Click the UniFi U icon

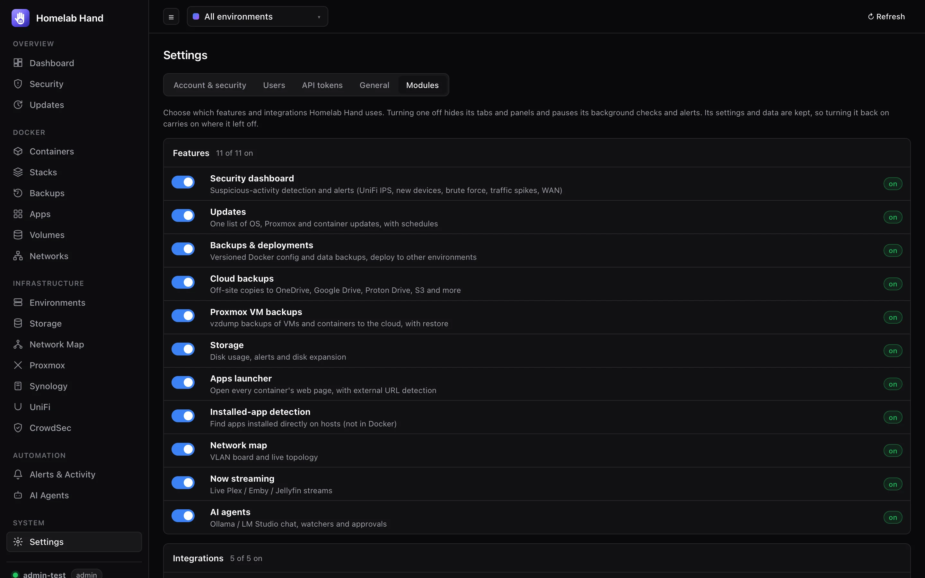click(18, 407)
